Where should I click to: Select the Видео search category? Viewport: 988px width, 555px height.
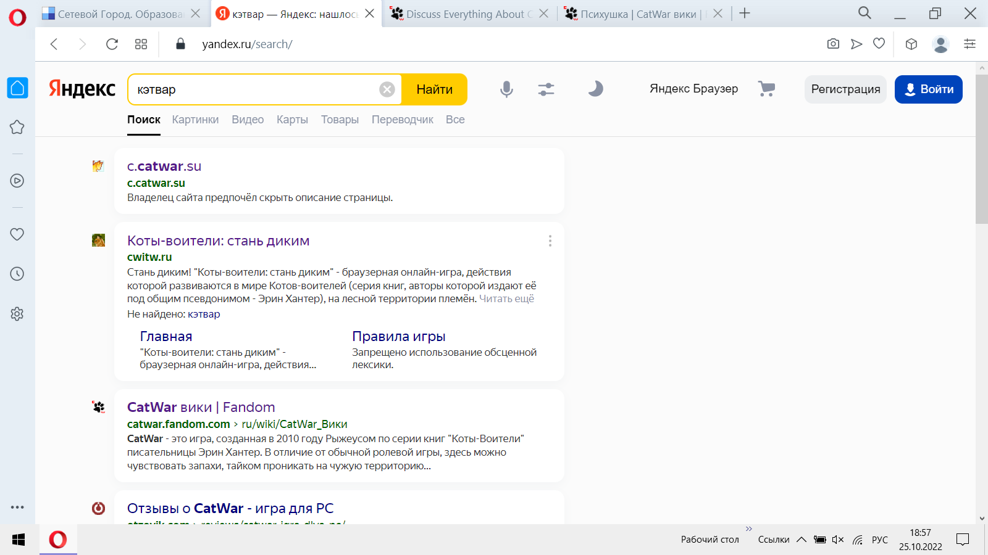pos(248,120)
